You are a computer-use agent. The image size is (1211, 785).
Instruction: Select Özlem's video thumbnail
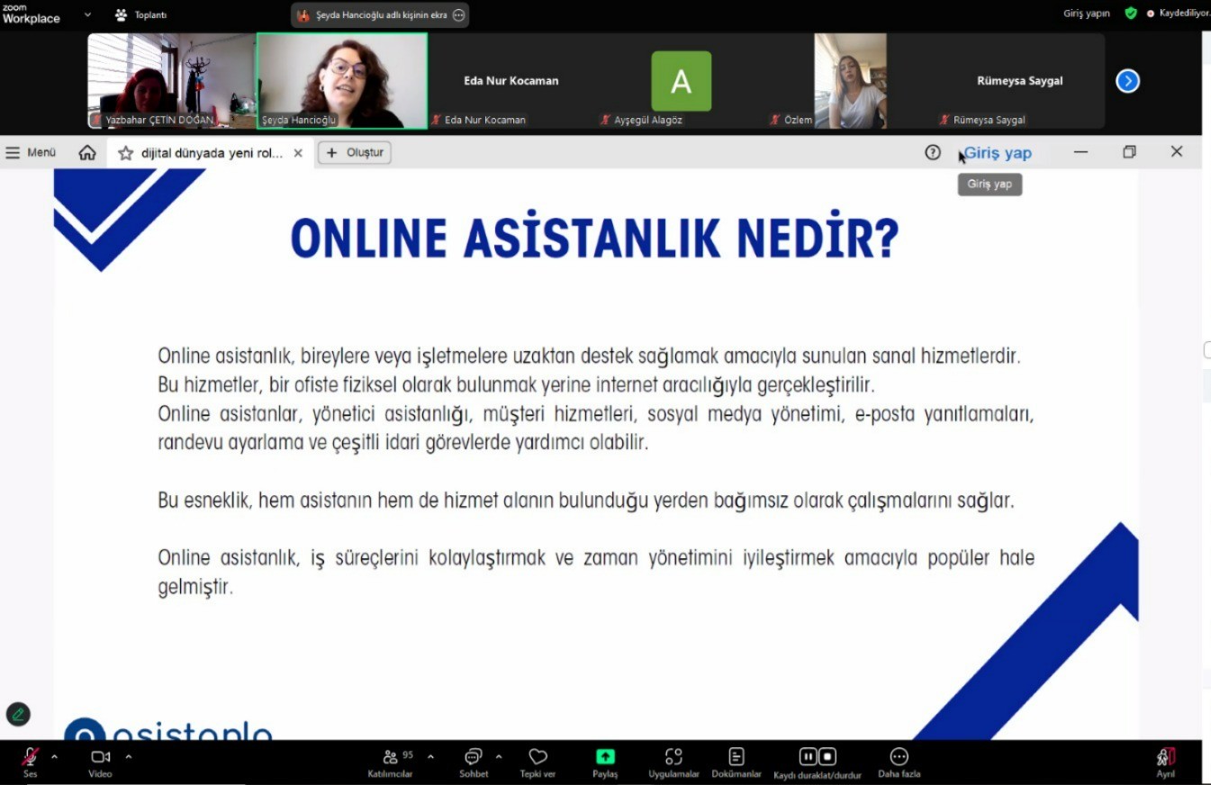click(x=850, y=81)
